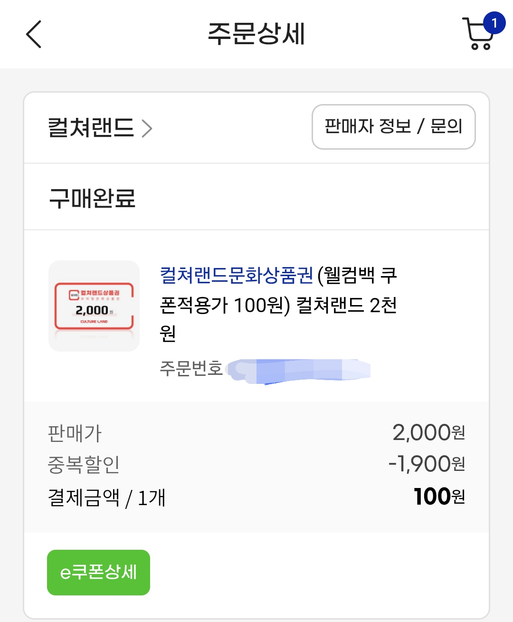Open the e쿠폰상세 green button
This screenshot has height=622, width=513.
[x=98, y=572]
